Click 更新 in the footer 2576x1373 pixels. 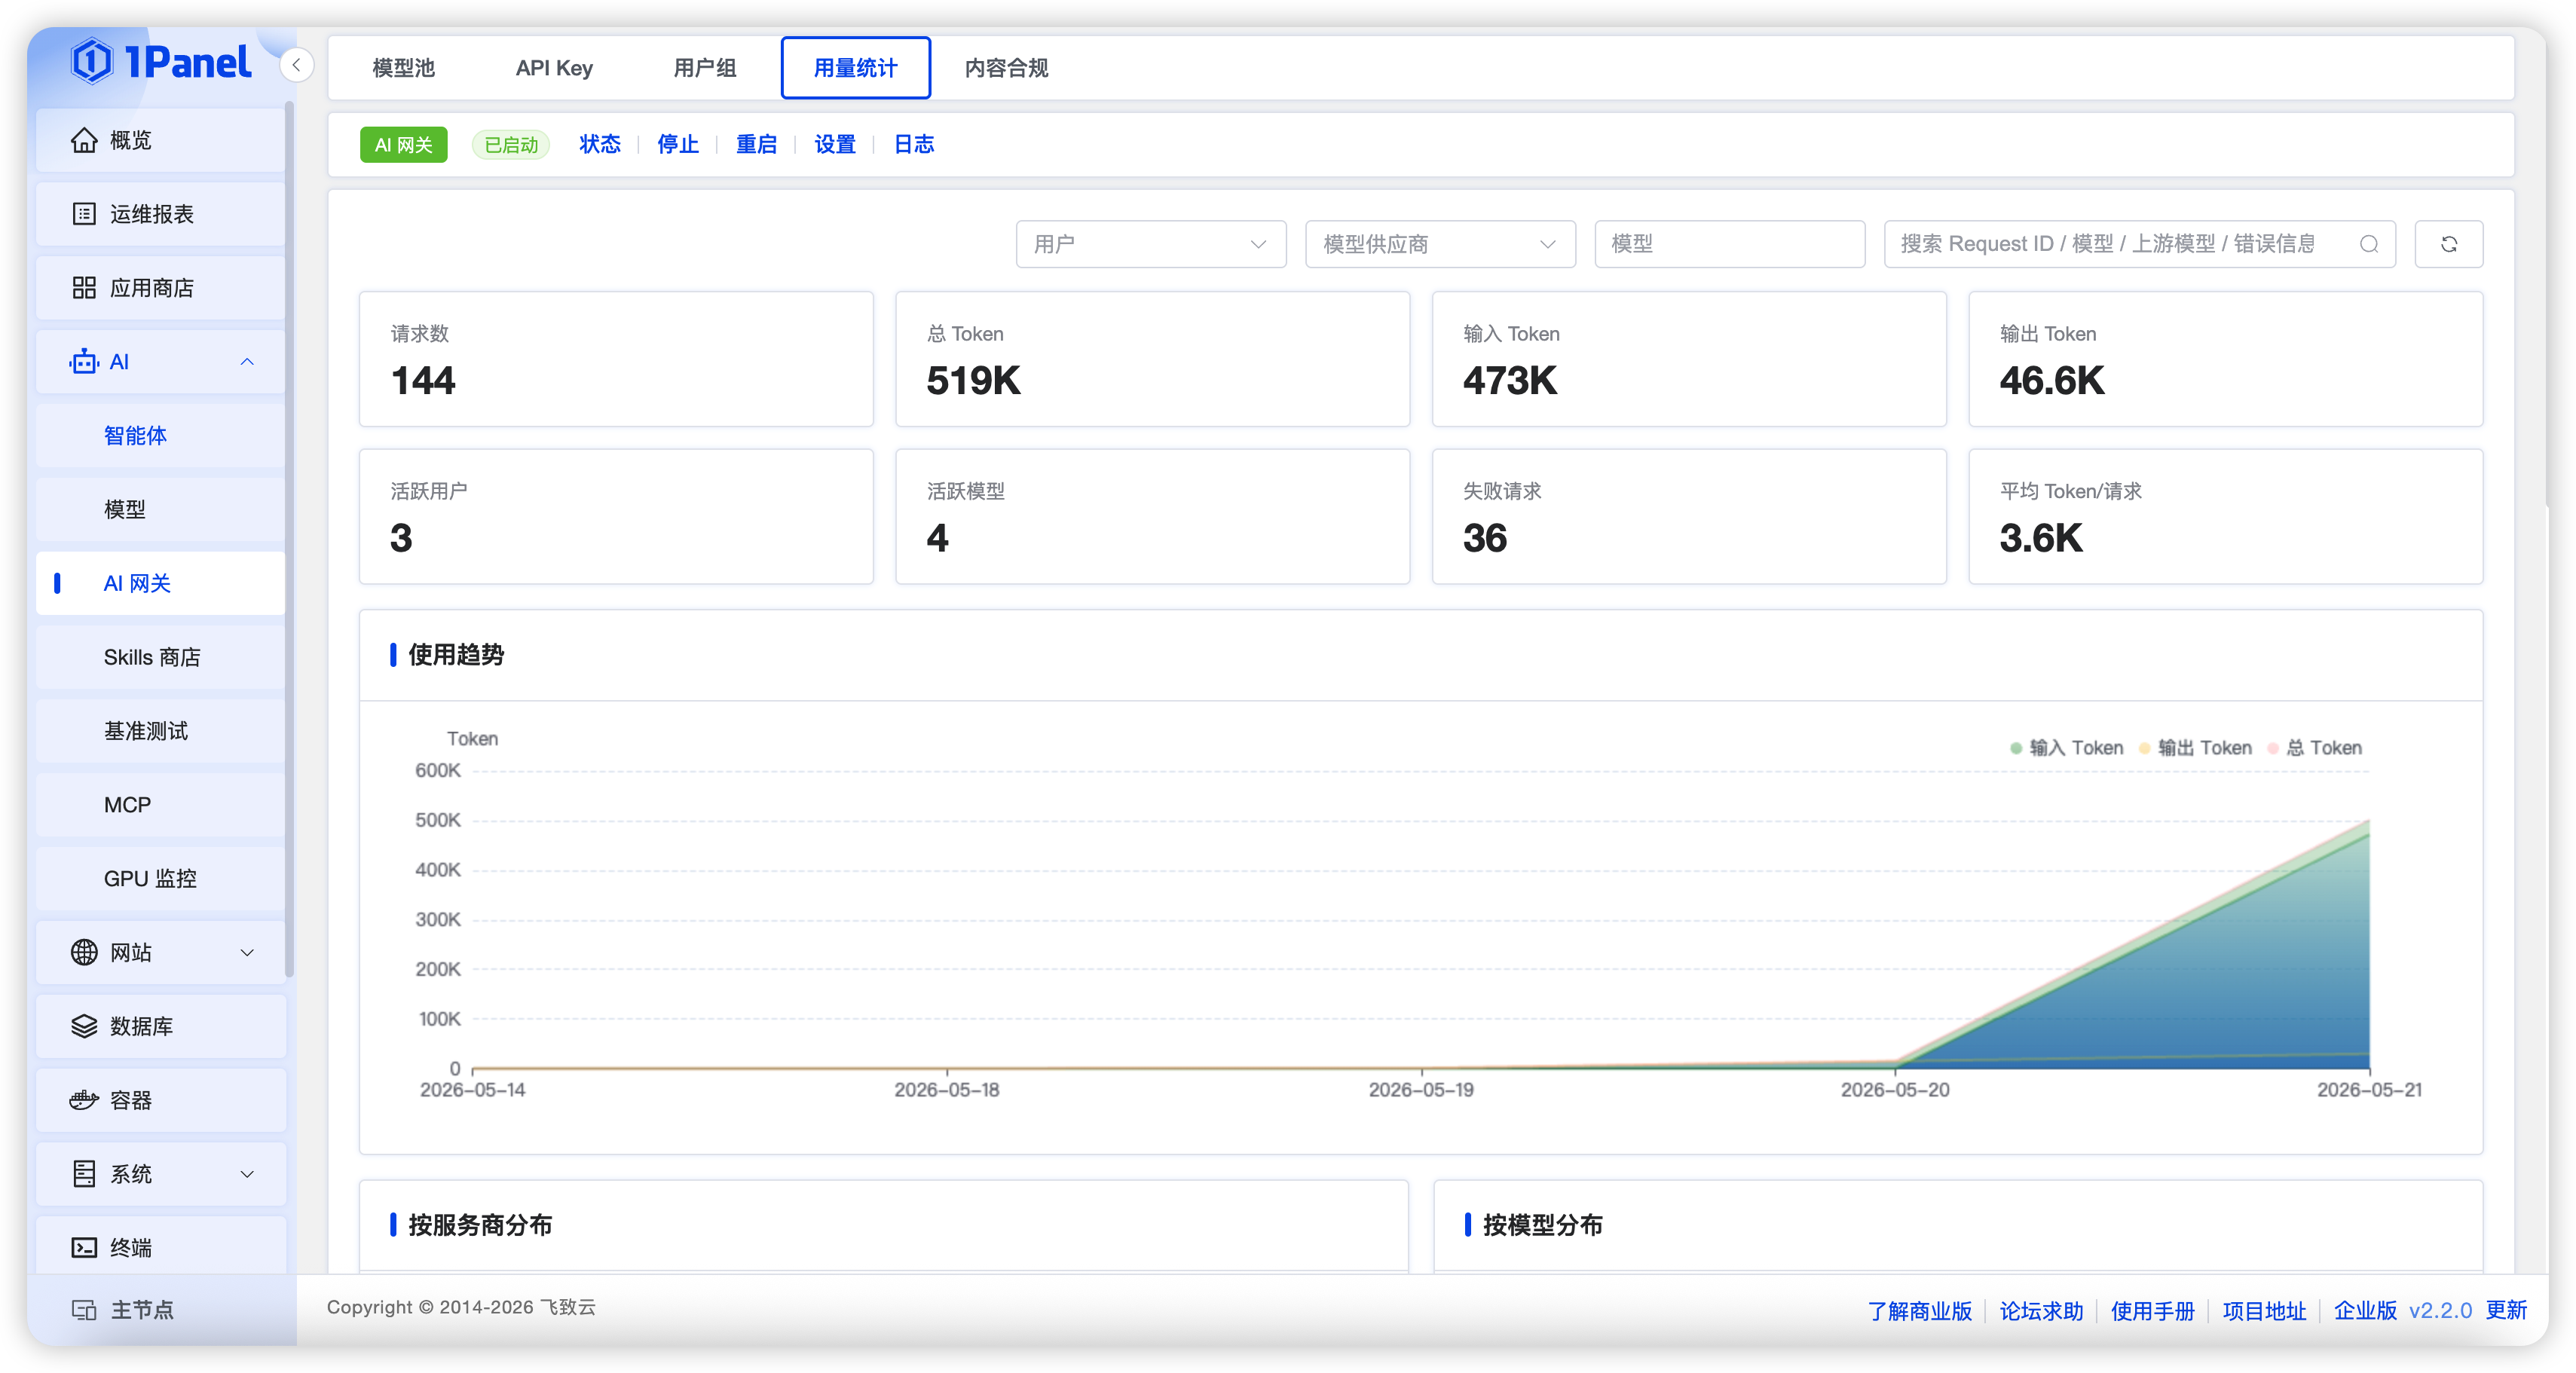pos(2506,1310)
